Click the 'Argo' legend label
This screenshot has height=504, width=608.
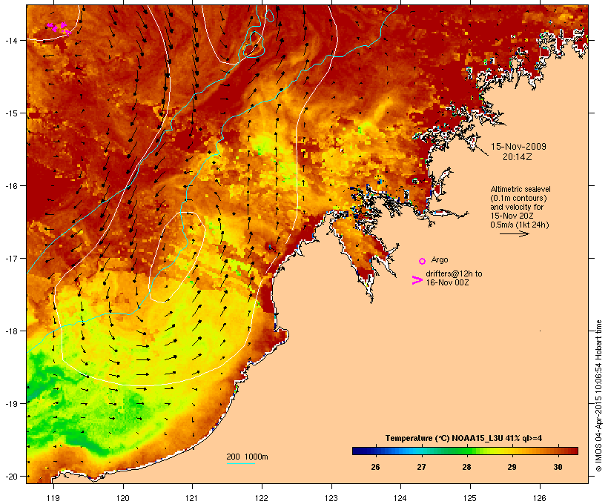pos(440,259)
